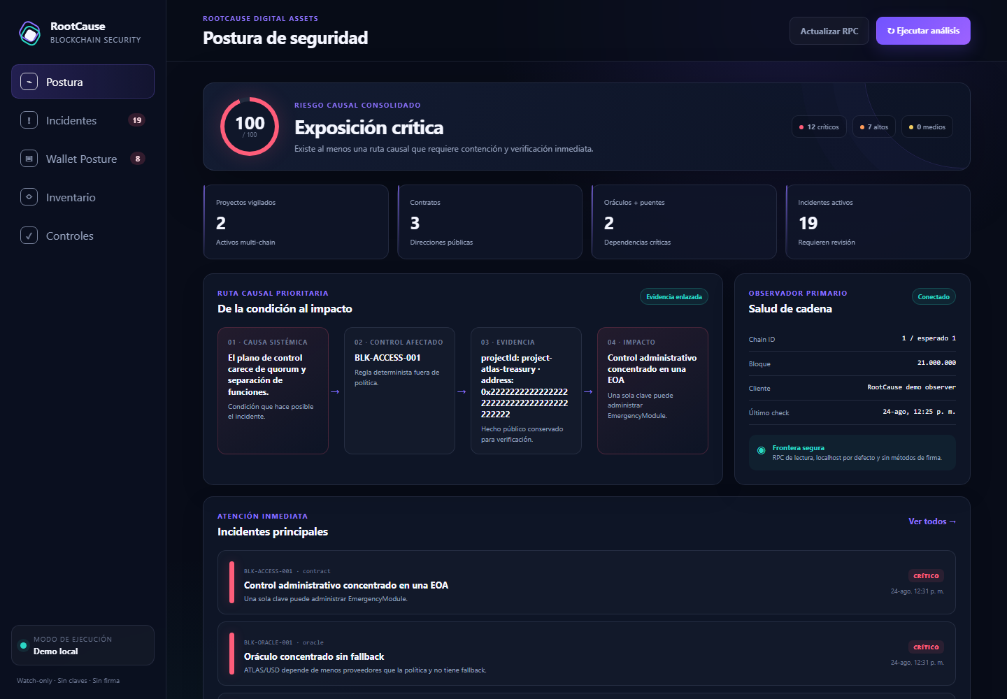
Task: Go to Wallet Posture
Action: pyautogui.click(x=83, y=159)
